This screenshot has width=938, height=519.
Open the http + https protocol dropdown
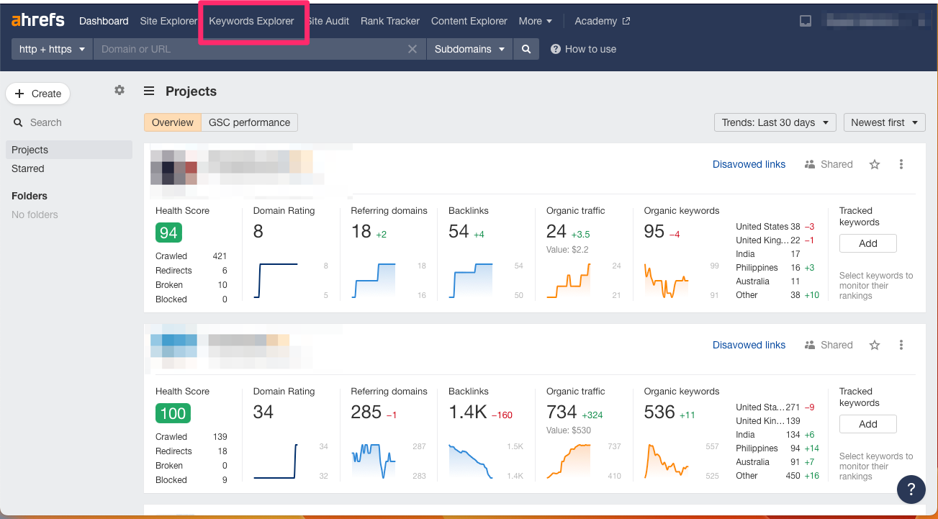tap(53, 49)
